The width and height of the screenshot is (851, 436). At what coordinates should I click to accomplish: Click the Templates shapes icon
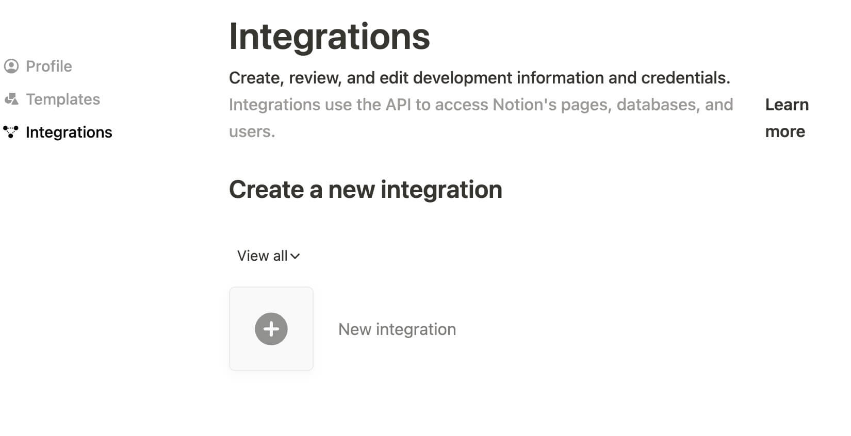tap(11, 99)
